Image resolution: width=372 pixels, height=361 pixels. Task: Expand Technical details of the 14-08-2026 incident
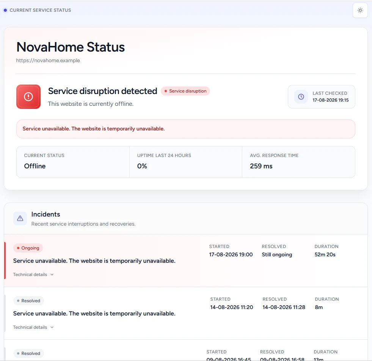point(33,327)
